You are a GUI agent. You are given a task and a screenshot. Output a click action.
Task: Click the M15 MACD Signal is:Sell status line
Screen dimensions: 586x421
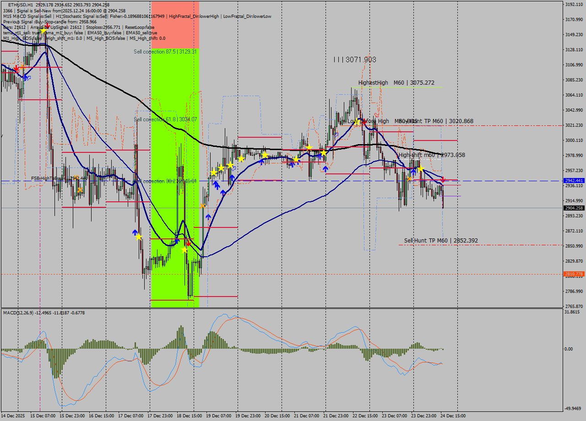(x=27, y=16)
